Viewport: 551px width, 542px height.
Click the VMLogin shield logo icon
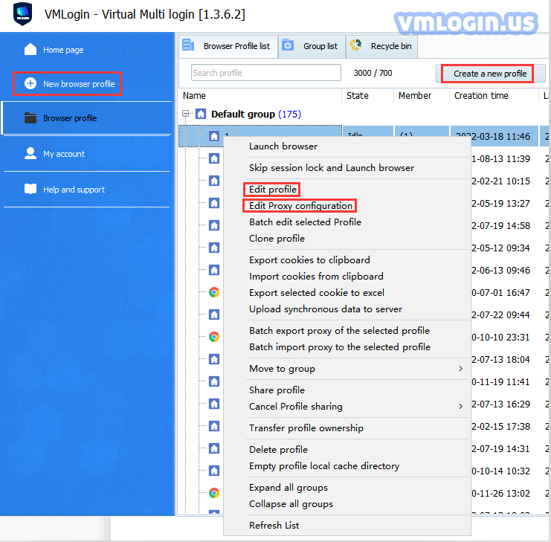click(x=22, y=13)
